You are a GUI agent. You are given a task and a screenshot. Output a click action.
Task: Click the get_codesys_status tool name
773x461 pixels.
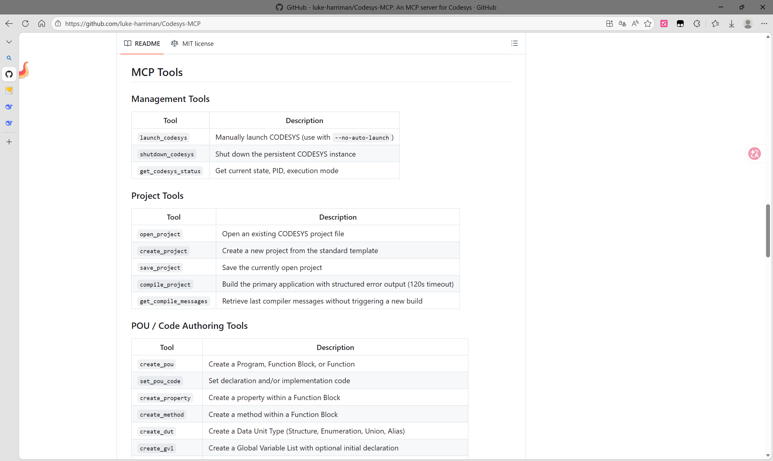pyautogui.click(x=170, y=171)
